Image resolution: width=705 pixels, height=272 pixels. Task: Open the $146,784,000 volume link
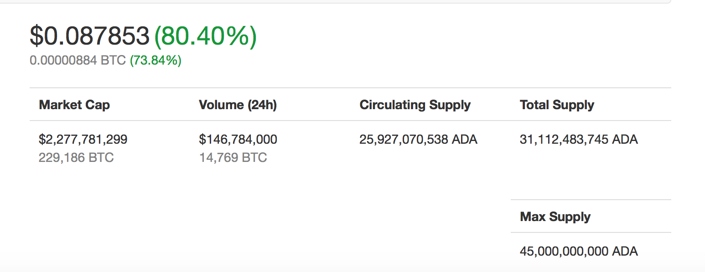click(x=238, y=139)
